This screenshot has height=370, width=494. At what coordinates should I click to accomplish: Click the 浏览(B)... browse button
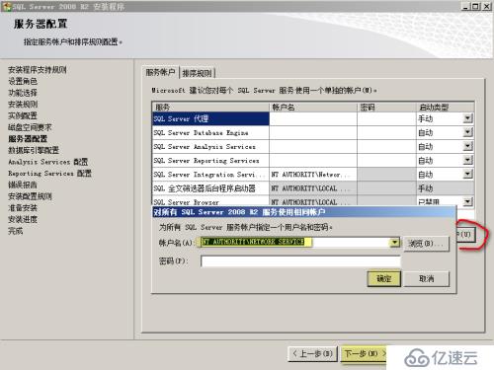[426, 244]
